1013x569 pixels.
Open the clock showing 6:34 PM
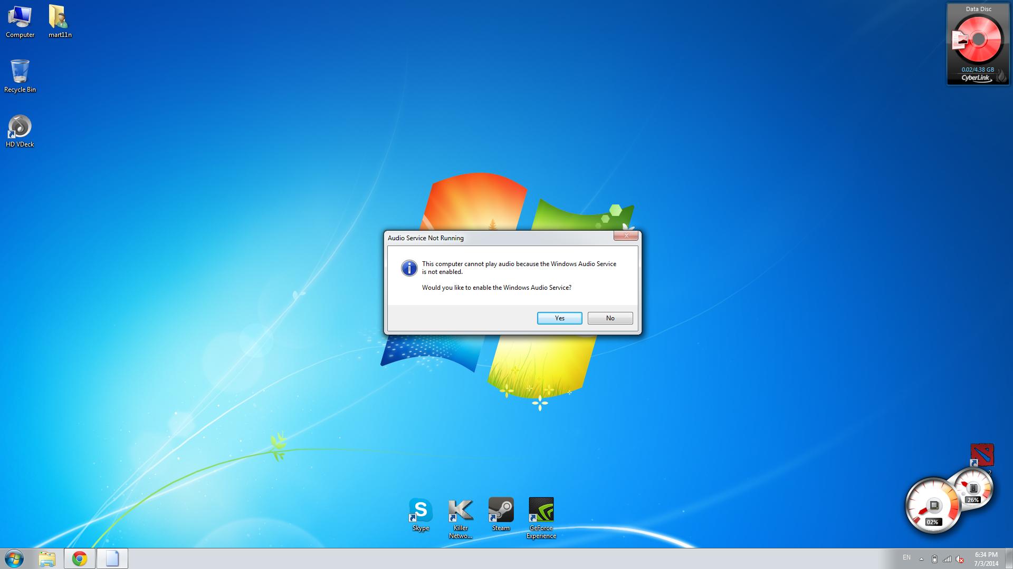tap(986, 559)
